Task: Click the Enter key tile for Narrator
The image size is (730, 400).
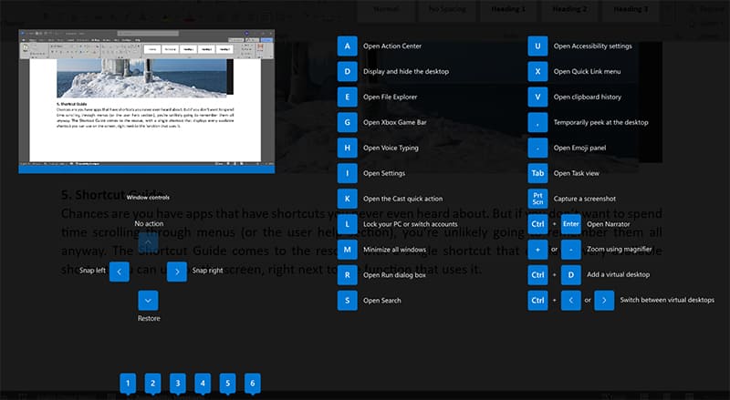Action: (571, 224)
